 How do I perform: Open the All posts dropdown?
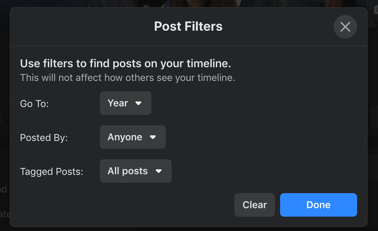pyautogui.click(x=135, y=171)
